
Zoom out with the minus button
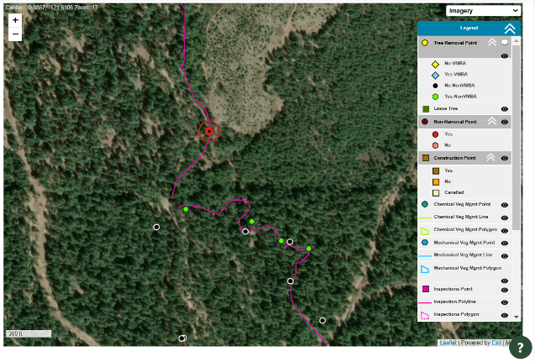tap(15, 34)
